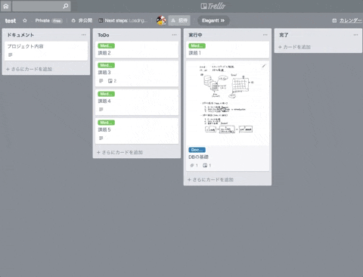Open the プロジェクト内容 card
The height and width of the screenshot is (277, 363).
46,51
